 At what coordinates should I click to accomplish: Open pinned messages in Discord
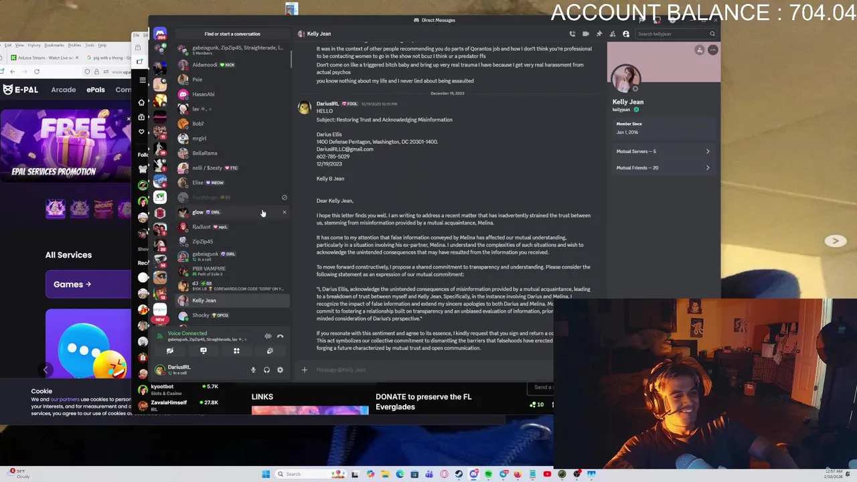[599, 33]
